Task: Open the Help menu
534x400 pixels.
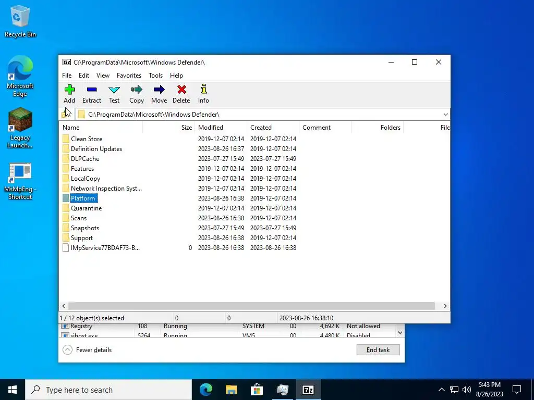Action: [x=176, y=76]
